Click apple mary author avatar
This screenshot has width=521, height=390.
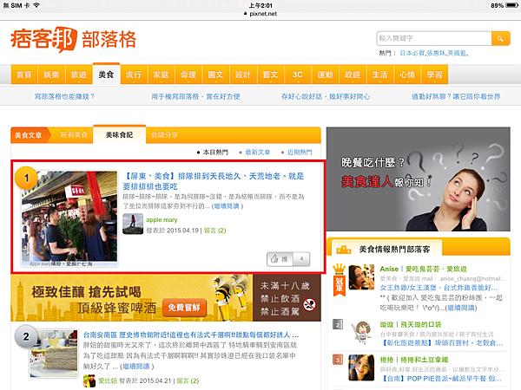click(133, 224)
